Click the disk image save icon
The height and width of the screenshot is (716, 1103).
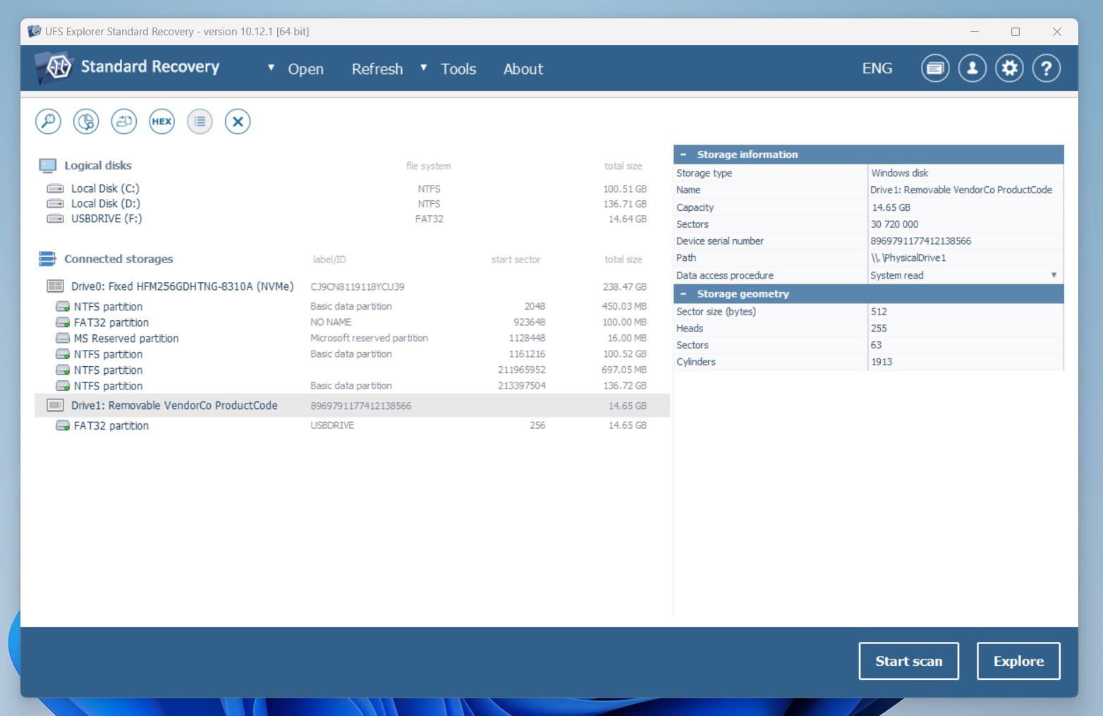point(124,121)
